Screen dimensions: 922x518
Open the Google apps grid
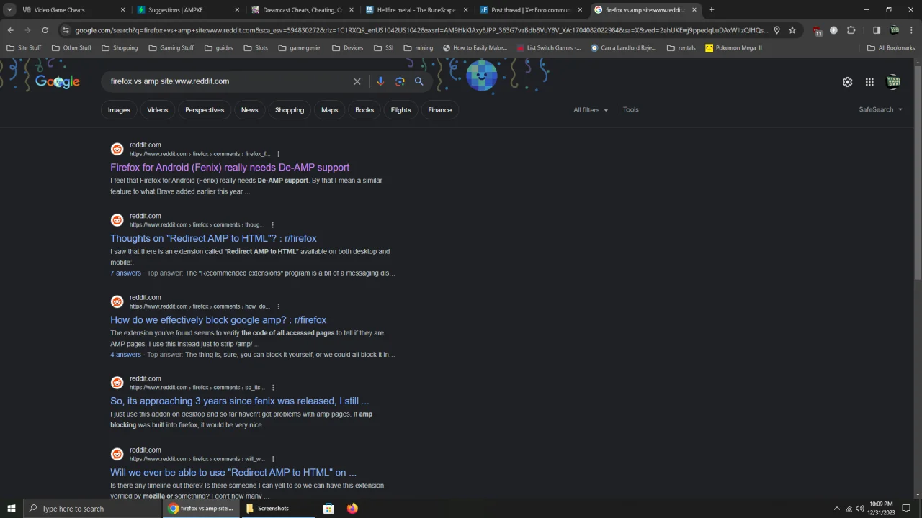click(x=869, y=82)
